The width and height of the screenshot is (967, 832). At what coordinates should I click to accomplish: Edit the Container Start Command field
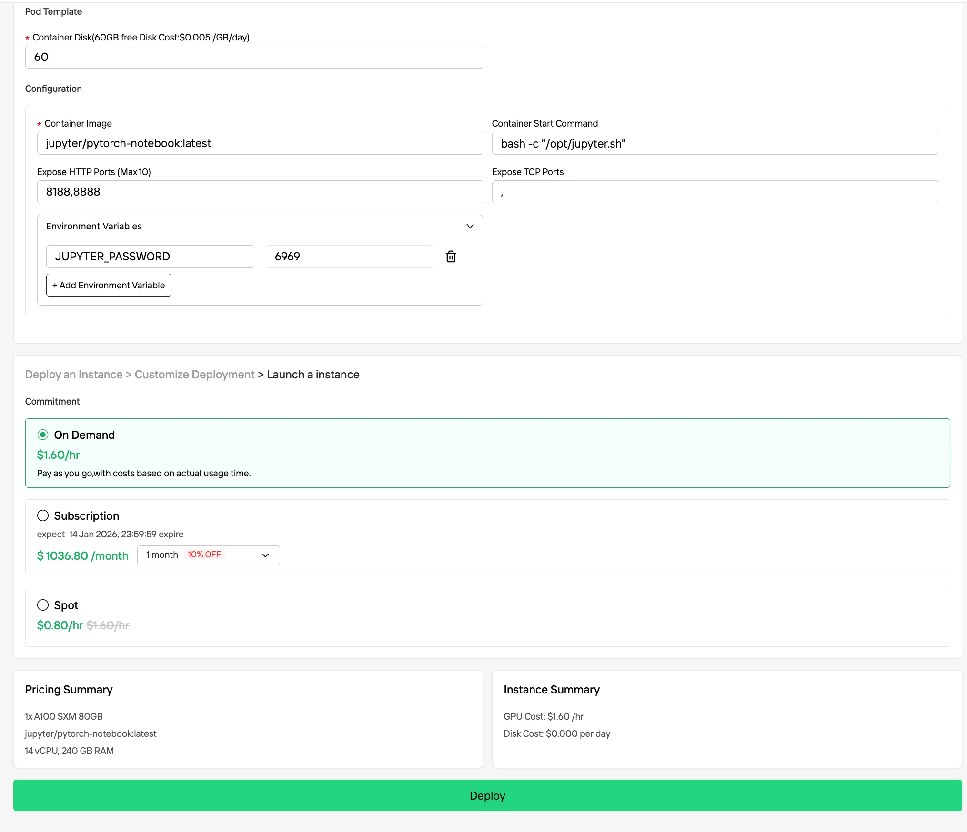point(715,143)
